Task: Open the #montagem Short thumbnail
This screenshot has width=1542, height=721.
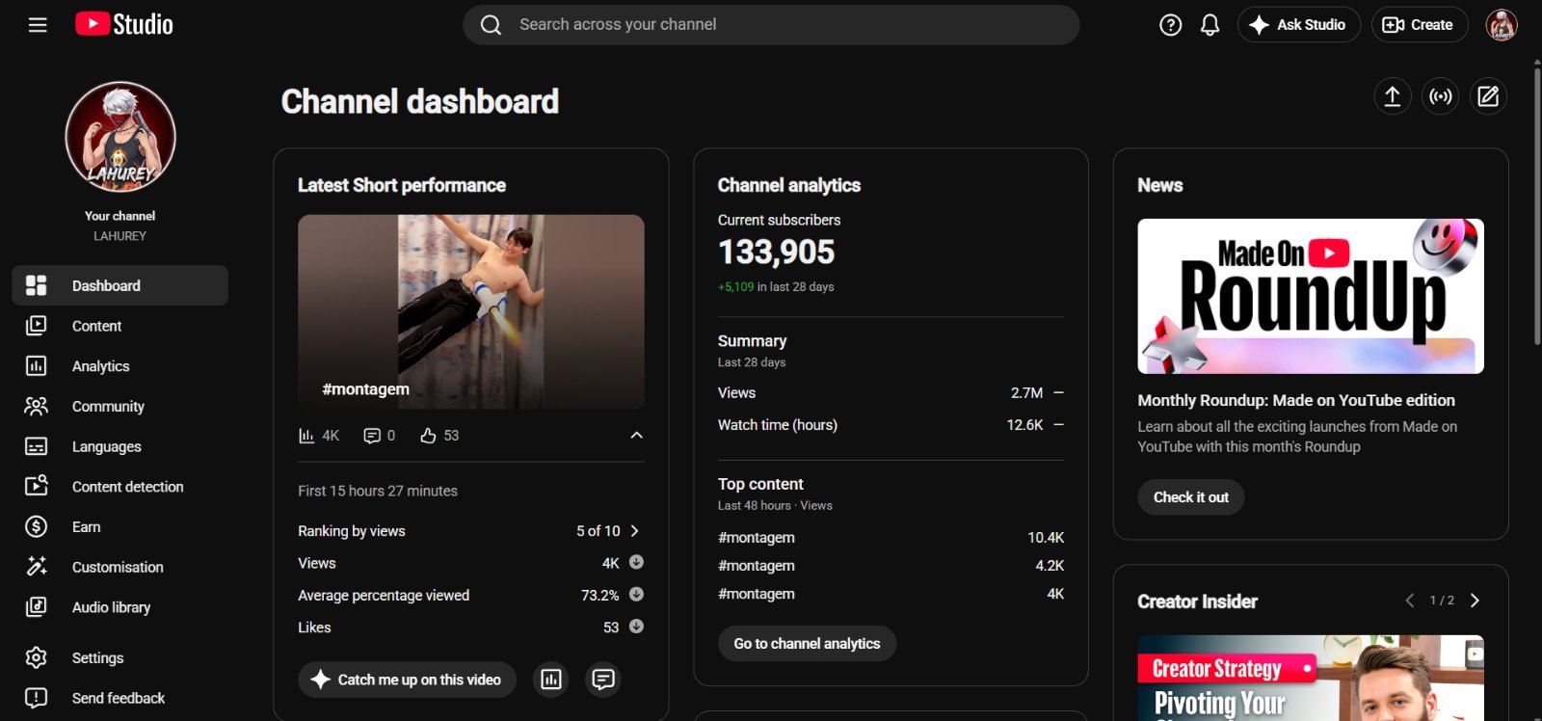Action: click(471, 312)
